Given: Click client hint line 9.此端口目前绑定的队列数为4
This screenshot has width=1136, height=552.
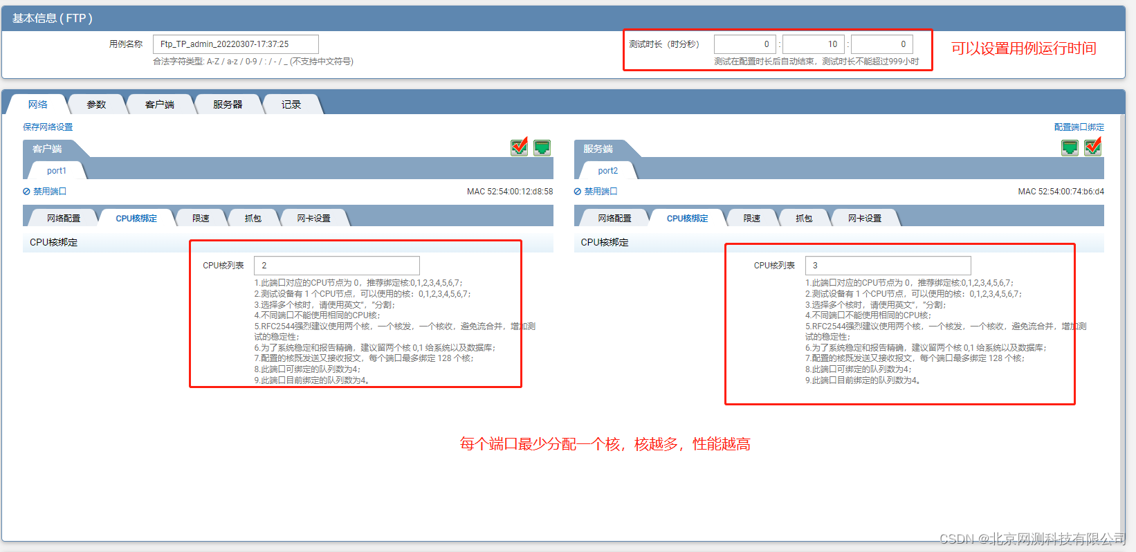Looking at the screenshot, I should pos(312,380).
